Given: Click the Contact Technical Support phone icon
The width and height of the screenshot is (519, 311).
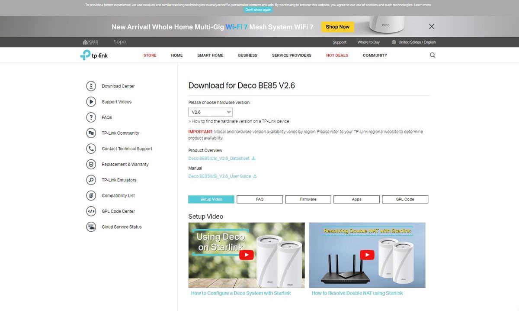Looking at the screenshot, I should [x=91, y=149].
